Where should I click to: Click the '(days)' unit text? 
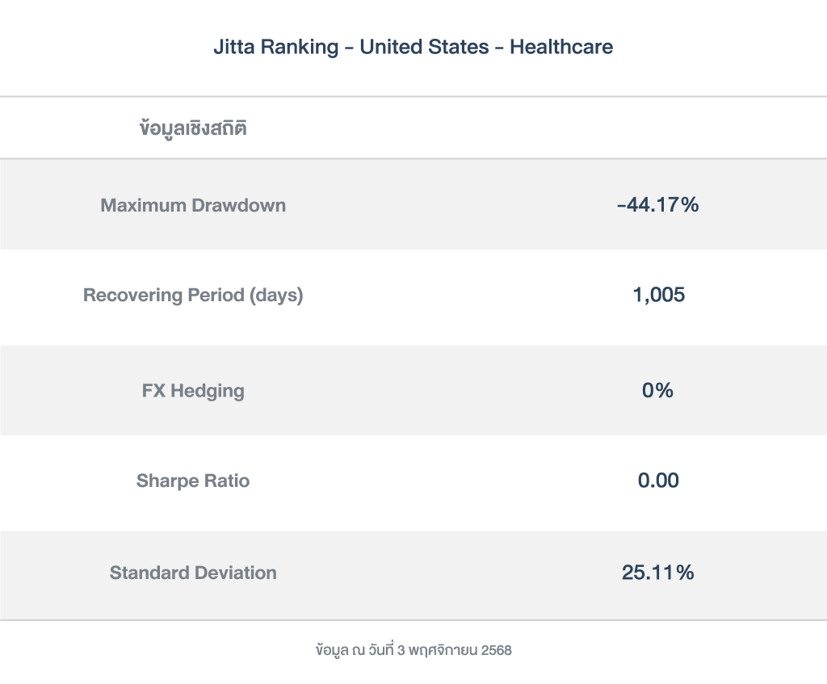[276, 296]
